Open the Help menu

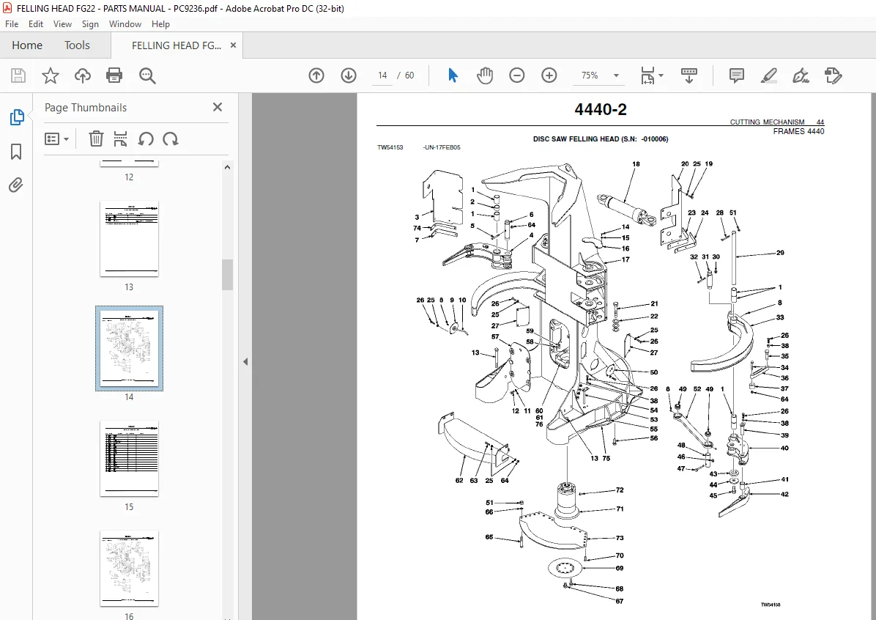point(160,24)
